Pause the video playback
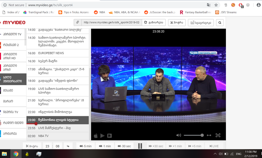 tap(140, 146)
